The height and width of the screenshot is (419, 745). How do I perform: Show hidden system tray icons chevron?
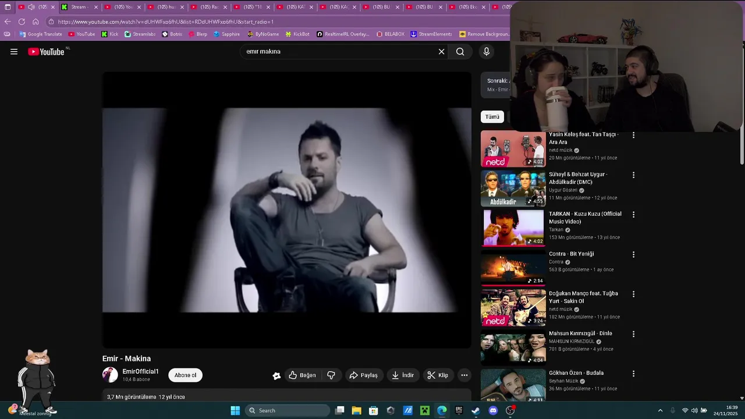[x=660, y=410]
